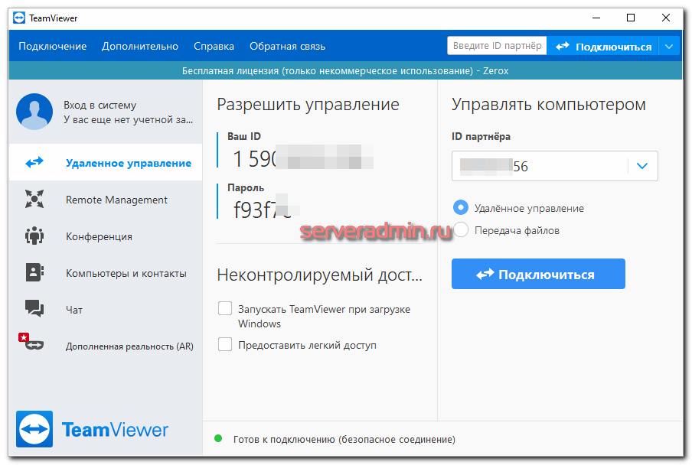Click the Computers and Contacts address book icon
Image resolution: width=692 pixels, height=465 pixels.
point(34,273)
